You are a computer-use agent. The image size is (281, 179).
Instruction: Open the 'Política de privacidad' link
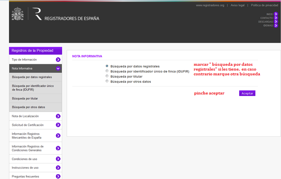pyautogui.click(x=264, y=6)
